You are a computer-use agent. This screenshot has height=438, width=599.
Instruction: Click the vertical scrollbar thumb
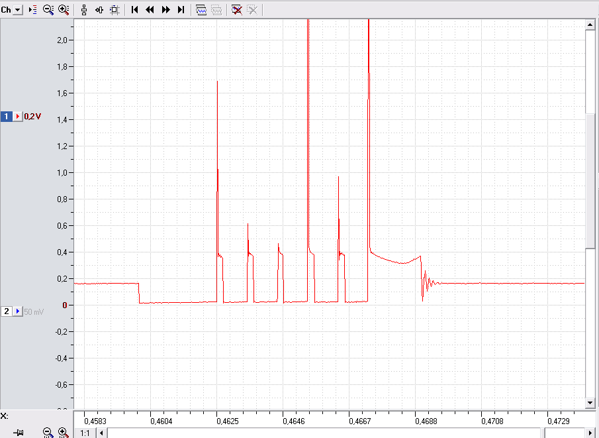(x=590, y=180)
